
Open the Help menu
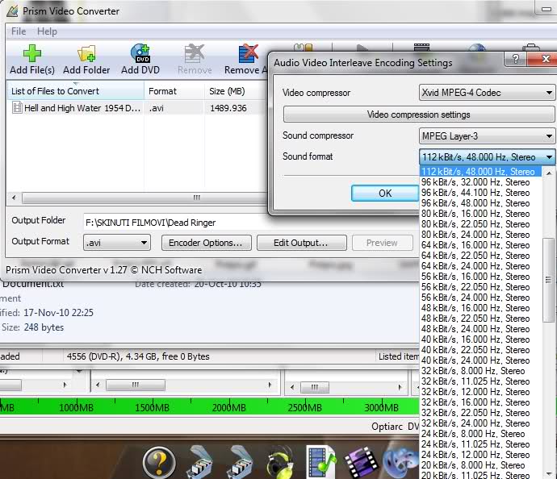pyautogui.click(x=47, y=31)
